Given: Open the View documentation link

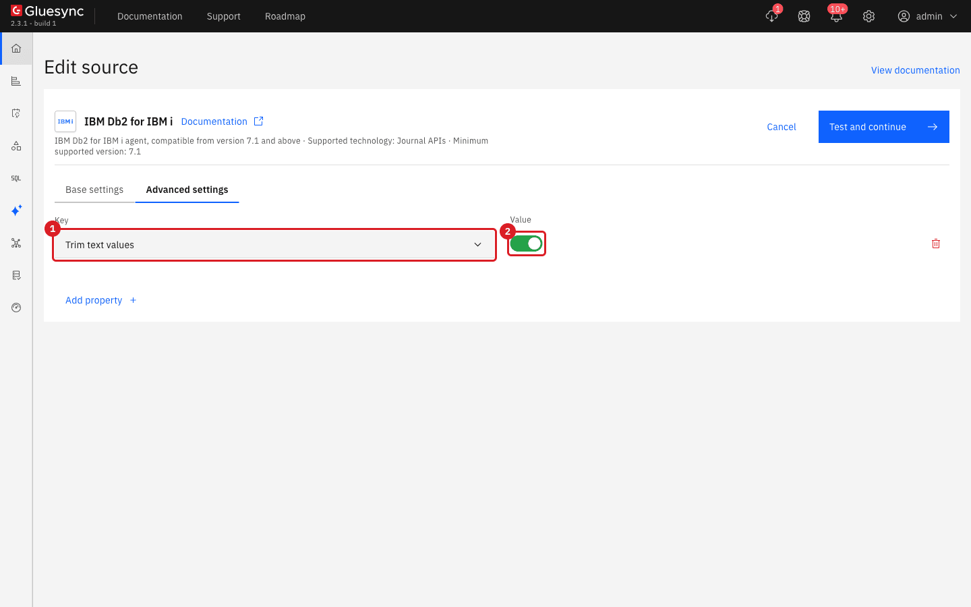Looking at the screenshot, I should [x=916, y=70].
